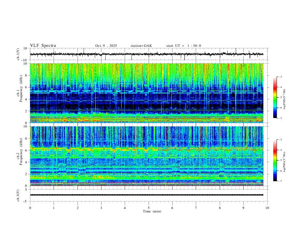
Task: Click inside the ch.2 spectrogram panel
Action: tap(146, 156)
